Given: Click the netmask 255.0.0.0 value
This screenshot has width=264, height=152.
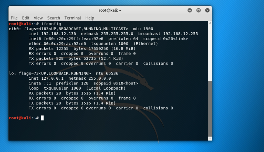Looking at the screenshot, I should pyautogui.click(x=90, y=78).
